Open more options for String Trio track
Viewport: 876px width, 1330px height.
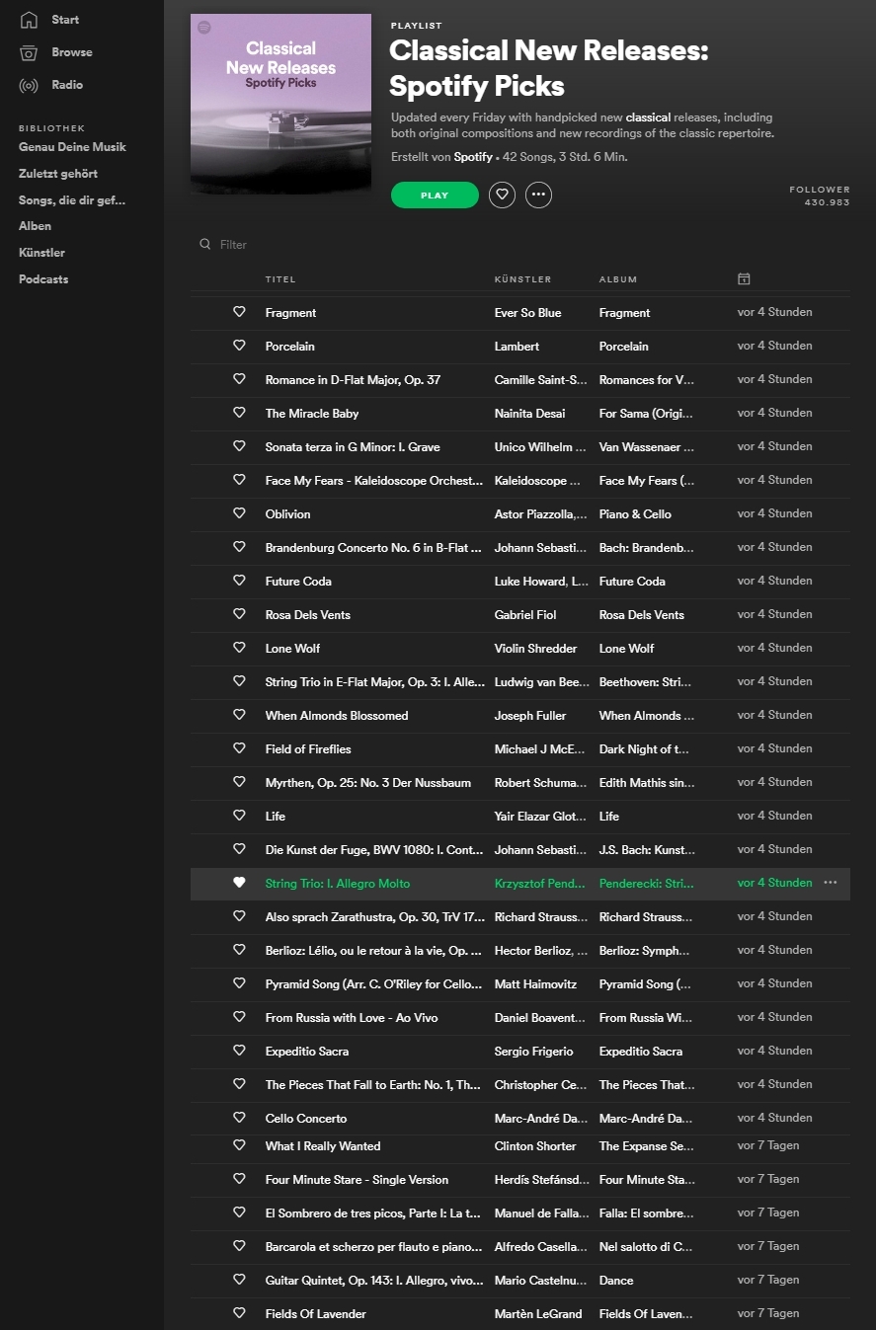(830, 883)
